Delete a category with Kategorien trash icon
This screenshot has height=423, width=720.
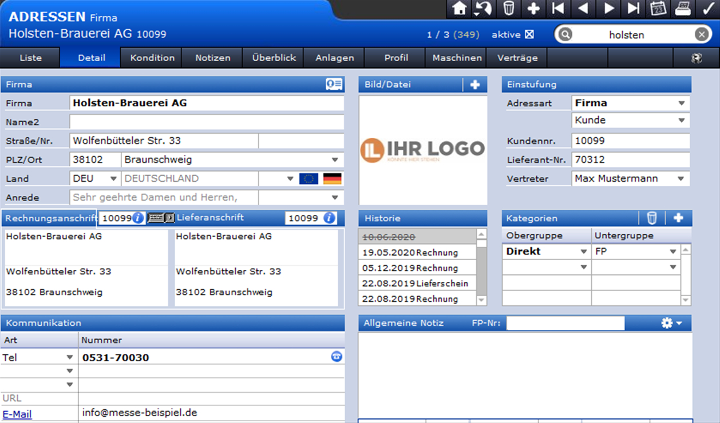tap(652, 218)
